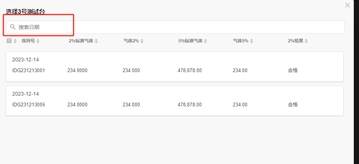The width and height of the screenshot is (359, 164).
Task: Sort by the first column arrows
Action: 15,41
